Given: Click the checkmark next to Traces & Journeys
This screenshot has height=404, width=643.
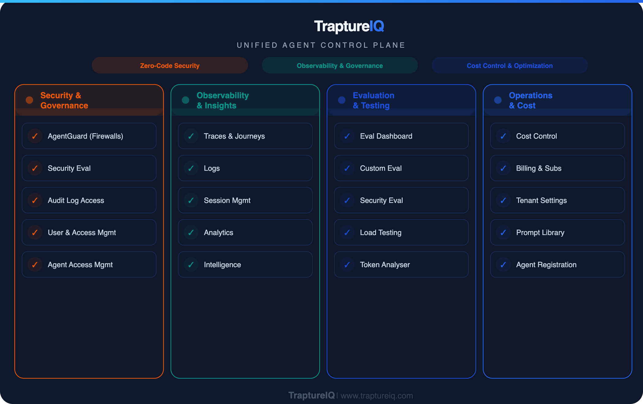Looking at the screenshot, I should pyautogui.click(x=191, y=136).
